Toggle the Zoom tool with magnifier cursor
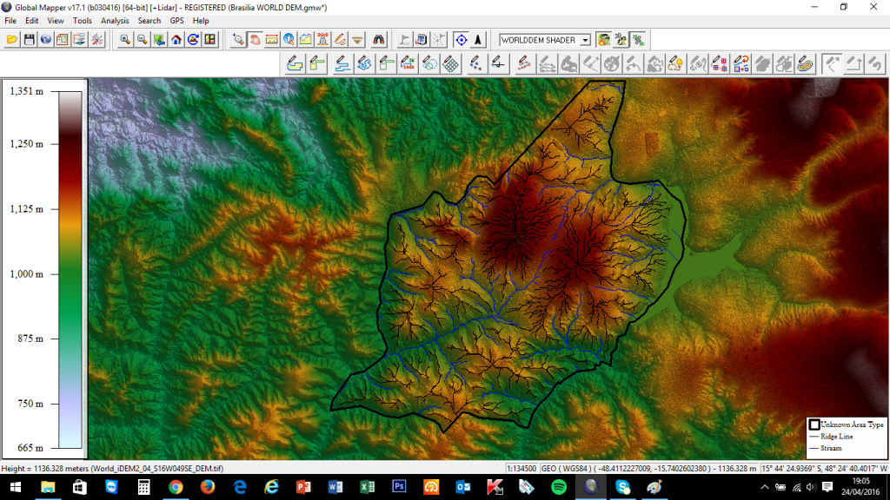Viewport: 890px width, 500px height. [238, 39]
